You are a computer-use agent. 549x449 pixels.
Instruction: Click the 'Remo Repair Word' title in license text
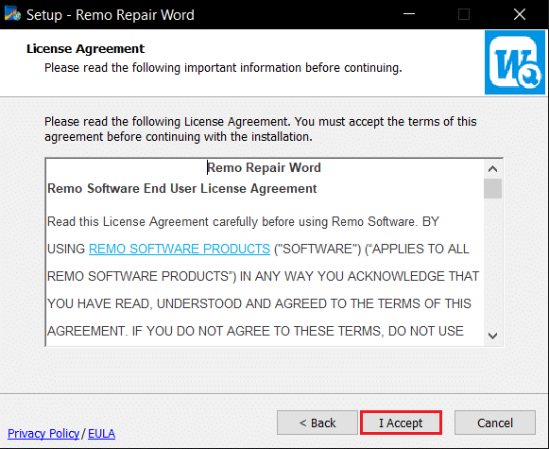[264, 167]
